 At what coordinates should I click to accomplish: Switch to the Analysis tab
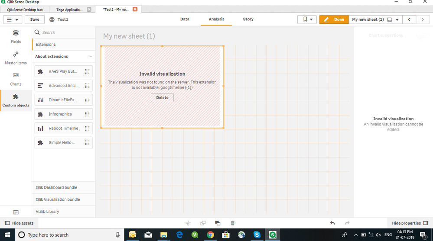click(x=217, y=19)
